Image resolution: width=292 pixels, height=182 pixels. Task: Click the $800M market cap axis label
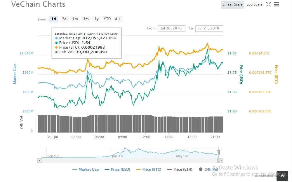28,111
